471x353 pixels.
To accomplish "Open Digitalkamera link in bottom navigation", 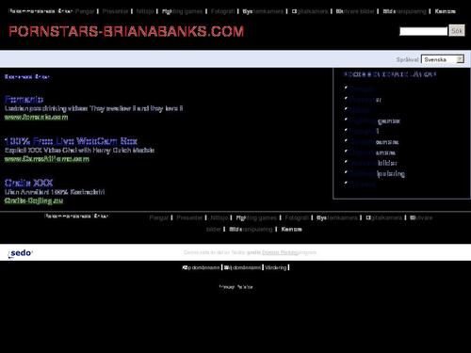I will click(383, 217).
